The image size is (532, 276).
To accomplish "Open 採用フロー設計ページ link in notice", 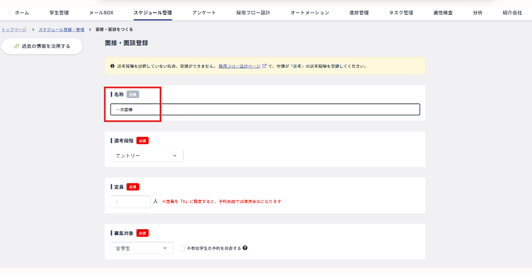I will point(240,66).
